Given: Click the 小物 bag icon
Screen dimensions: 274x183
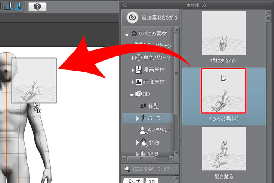Looking at the screenshot, I should (x=144, y=142).
